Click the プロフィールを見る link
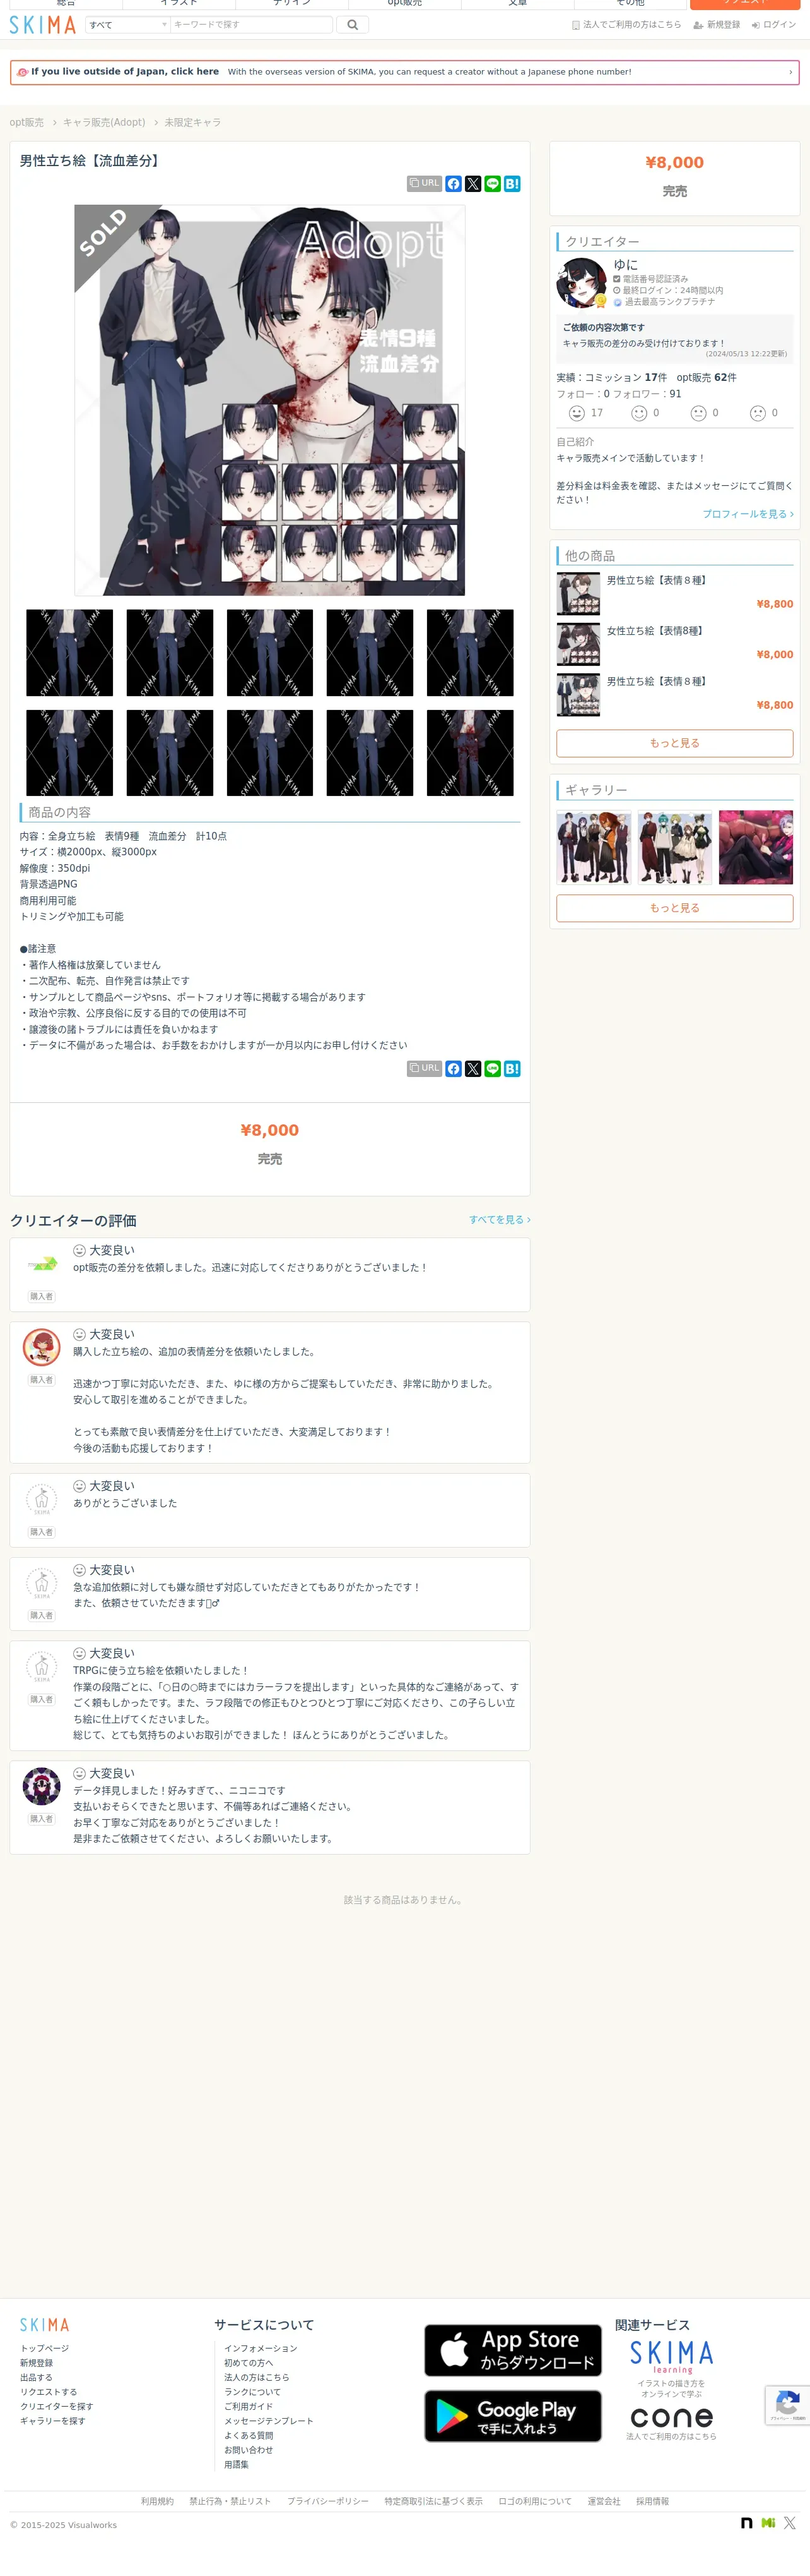 tap(748, 514)
